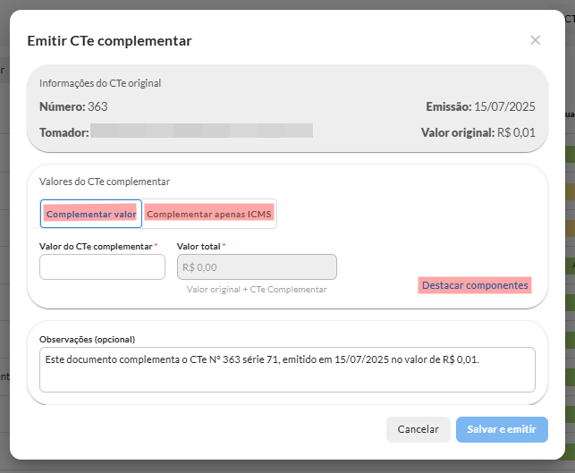The image size is (575, 473).
Task: Click the Valores do CTe complementar heading
Action: [x=105, y=182]
